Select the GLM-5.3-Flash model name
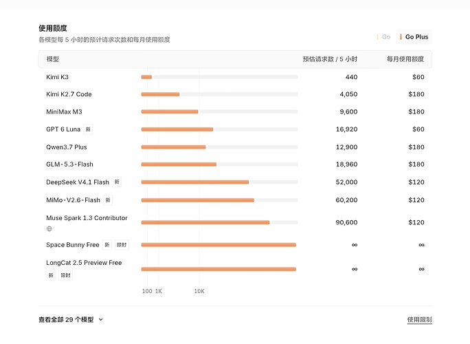The height and width of the screenshot is (344, 470). (x=69, y=164)
